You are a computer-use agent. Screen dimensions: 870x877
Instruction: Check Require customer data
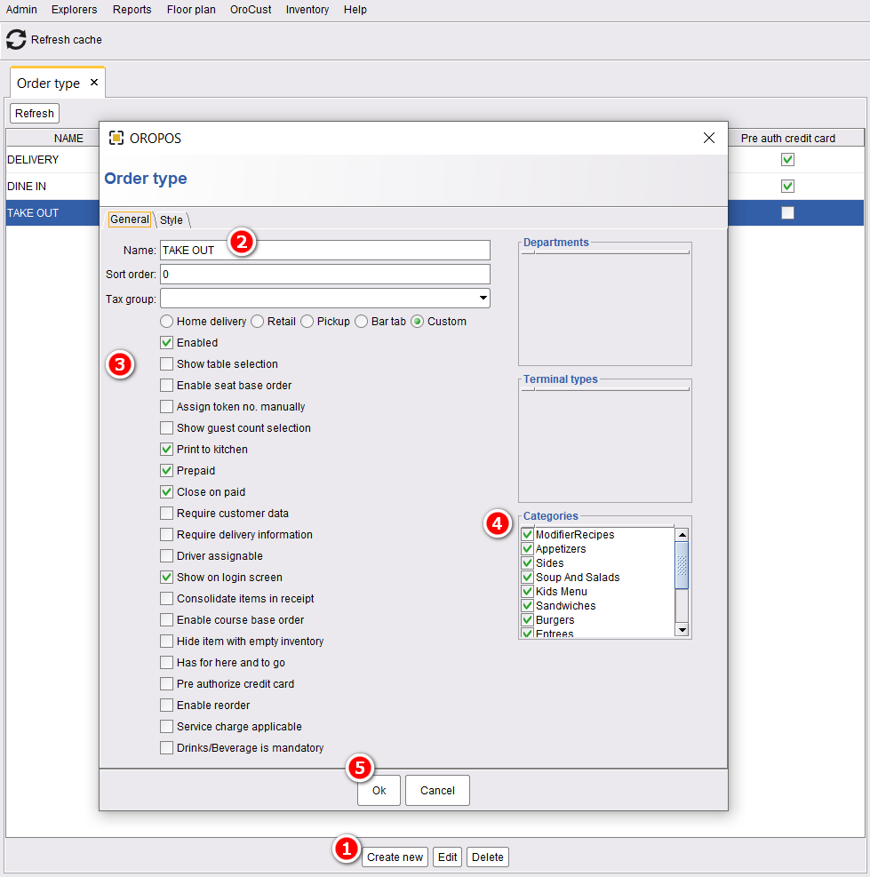(166, 514)
